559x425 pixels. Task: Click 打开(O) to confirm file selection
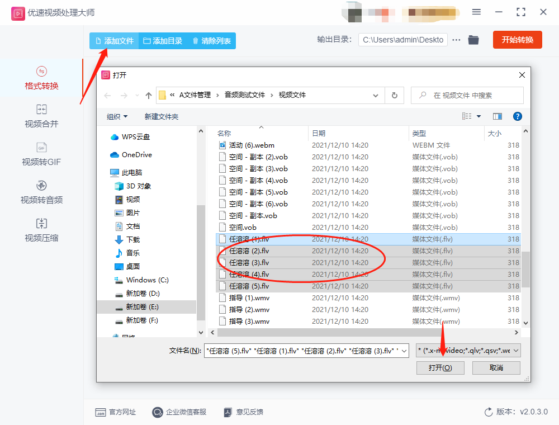pyautogui.click(x=440, y=367)
